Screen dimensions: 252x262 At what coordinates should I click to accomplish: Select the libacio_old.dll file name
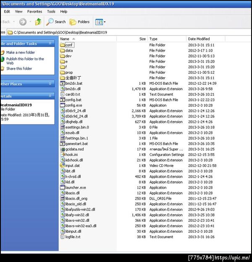[x=76, y=204]
